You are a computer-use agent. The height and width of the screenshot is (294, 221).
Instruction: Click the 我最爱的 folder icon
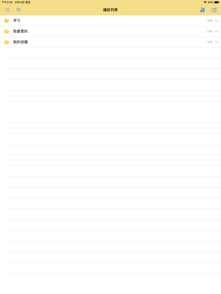7,31
